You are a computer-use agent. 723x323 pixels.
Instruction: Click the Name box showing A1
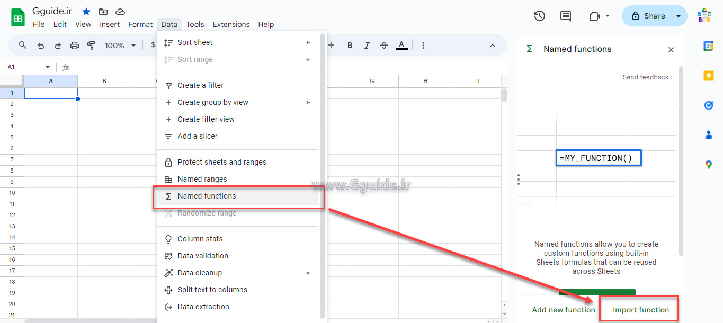click(26, 67)
